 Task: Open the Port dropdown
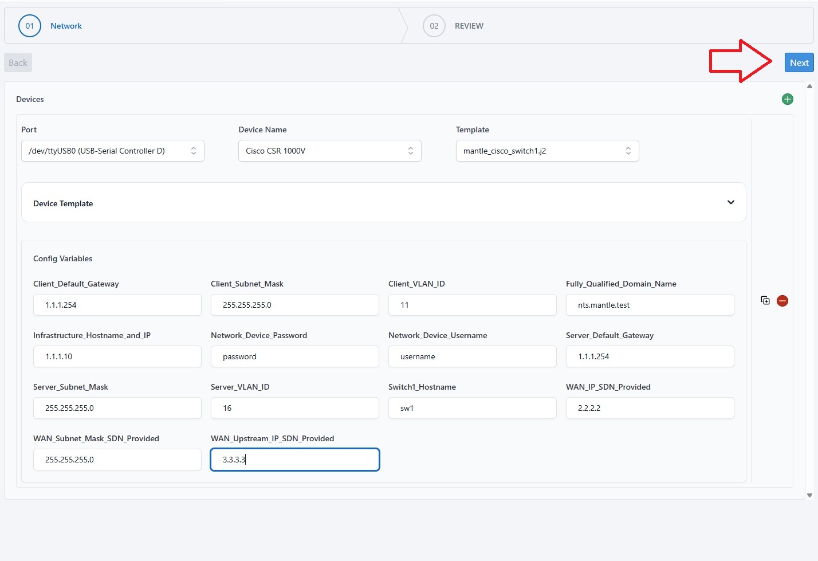[113, 151]
